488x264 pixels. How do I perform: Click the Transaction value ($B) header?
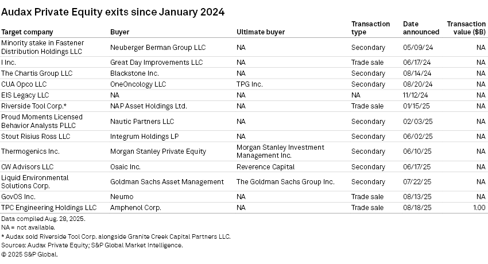pyautogui.click(x=466, y=28)
